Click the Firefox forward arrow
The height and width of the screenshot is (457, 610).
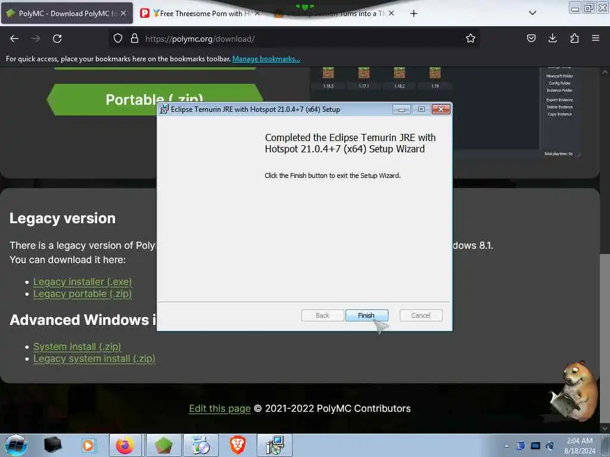[36, 39]
